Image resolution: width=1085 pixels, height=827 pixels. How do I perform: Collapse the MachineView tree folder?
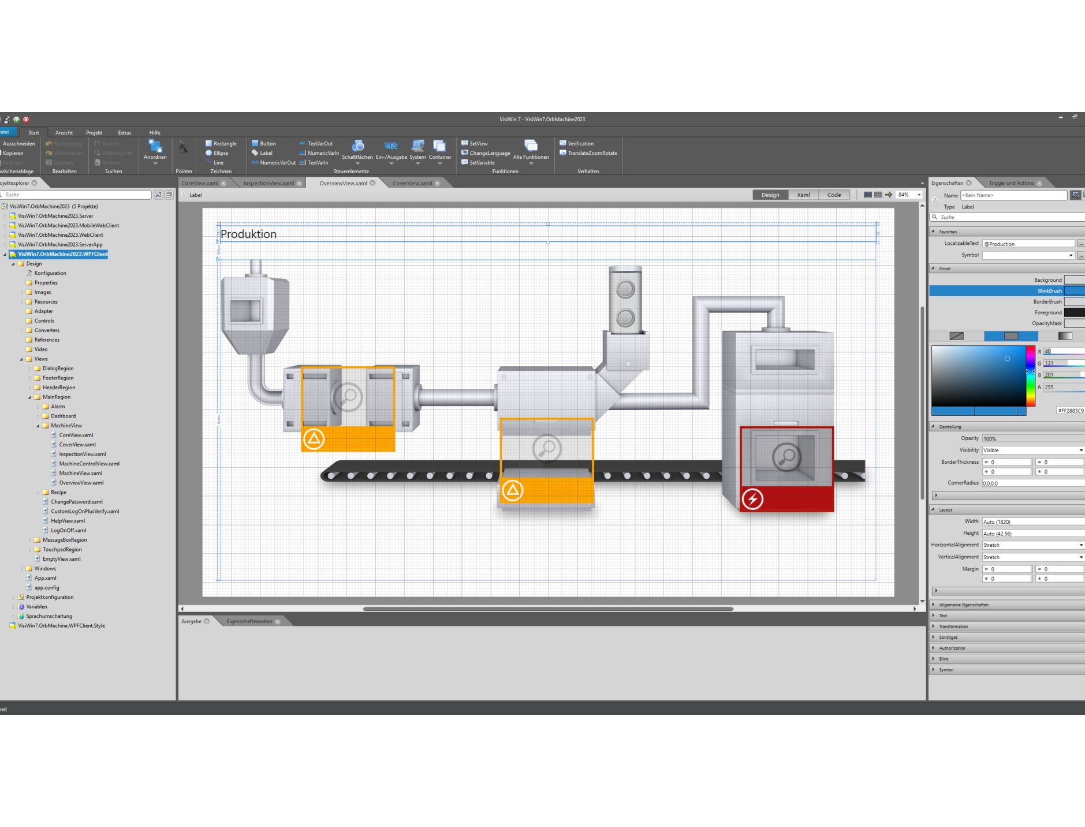pyautogui.click(x=38, y=426)
